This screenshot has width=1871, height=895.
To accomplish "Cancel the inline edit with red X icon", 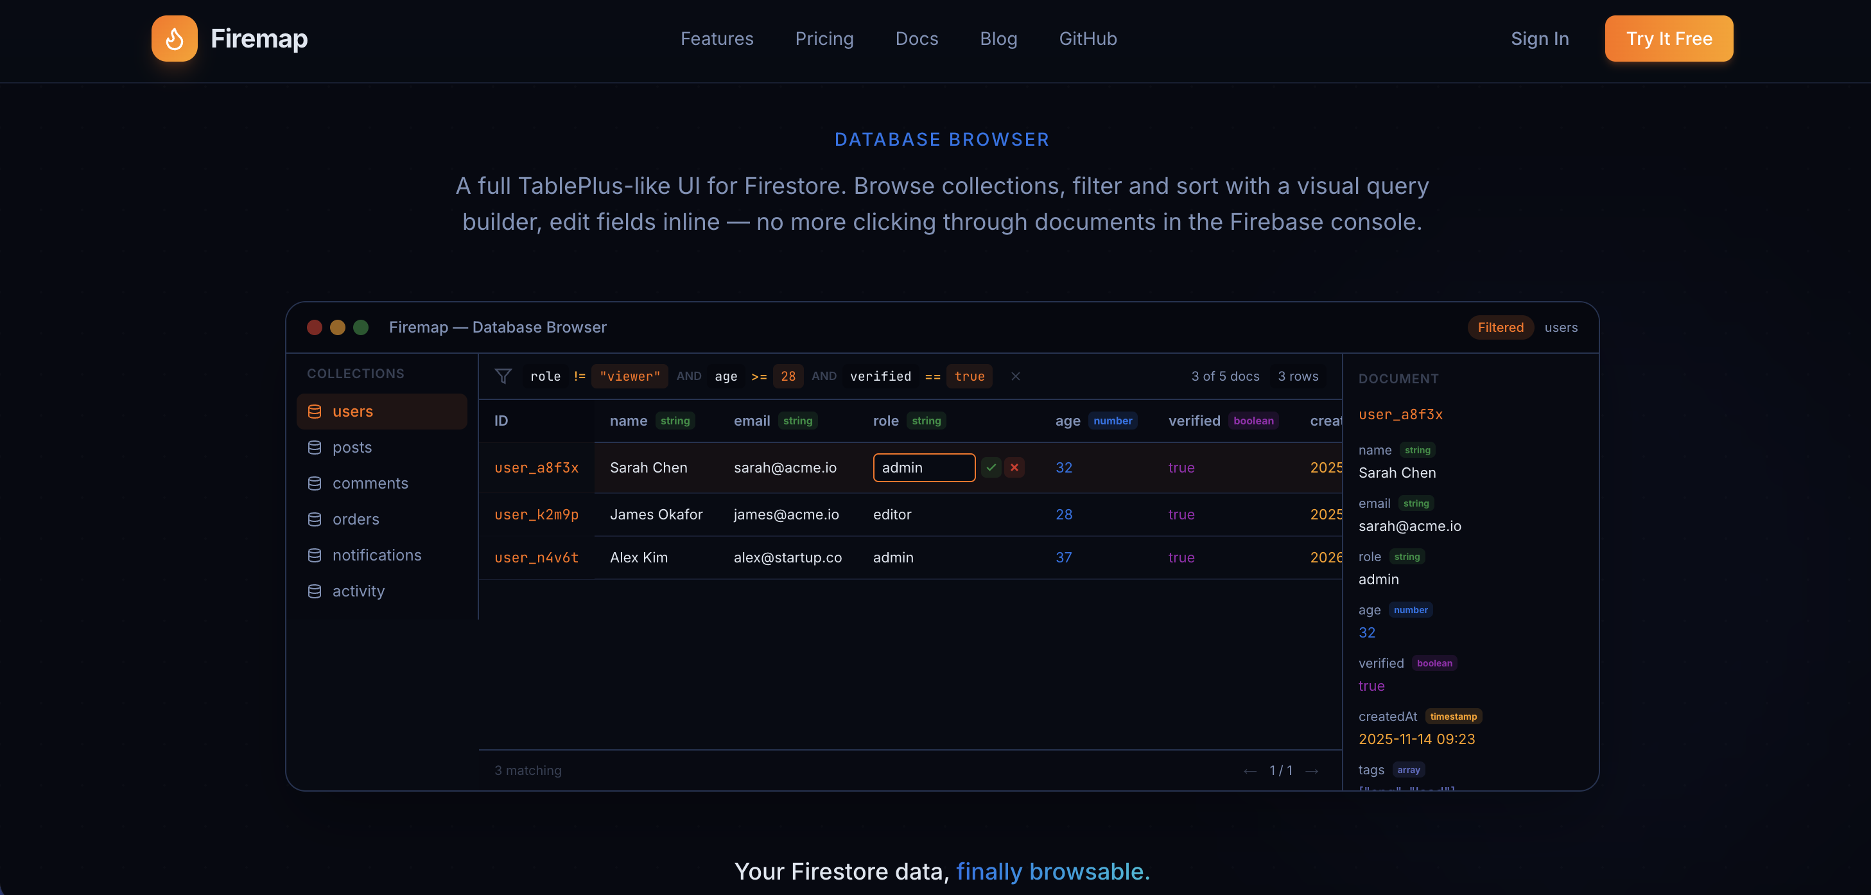I will (1014, 467).
